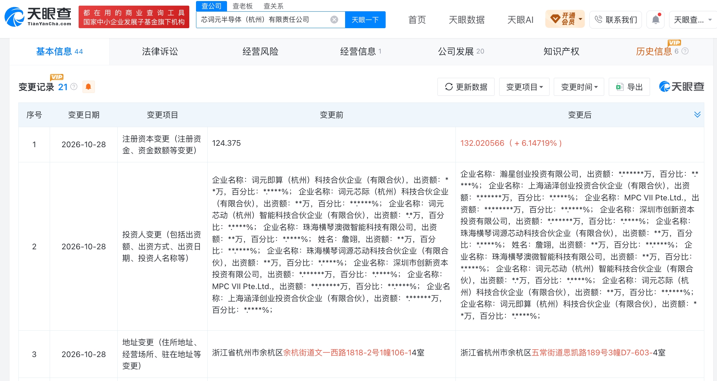This screenshot has height=381, width=717.
Task: Click the red 国家中小企业发展子基金 banner
Action: click(134, 17)
